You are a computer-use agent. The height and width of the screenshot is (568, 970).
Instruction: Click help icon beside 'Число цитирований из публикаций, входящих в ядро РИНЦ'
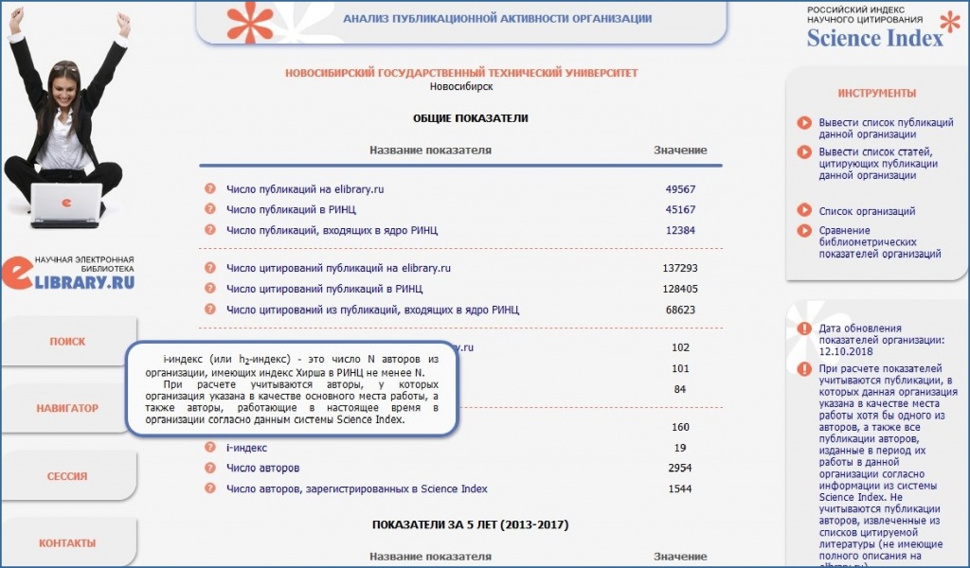click(x=210, y=309)
